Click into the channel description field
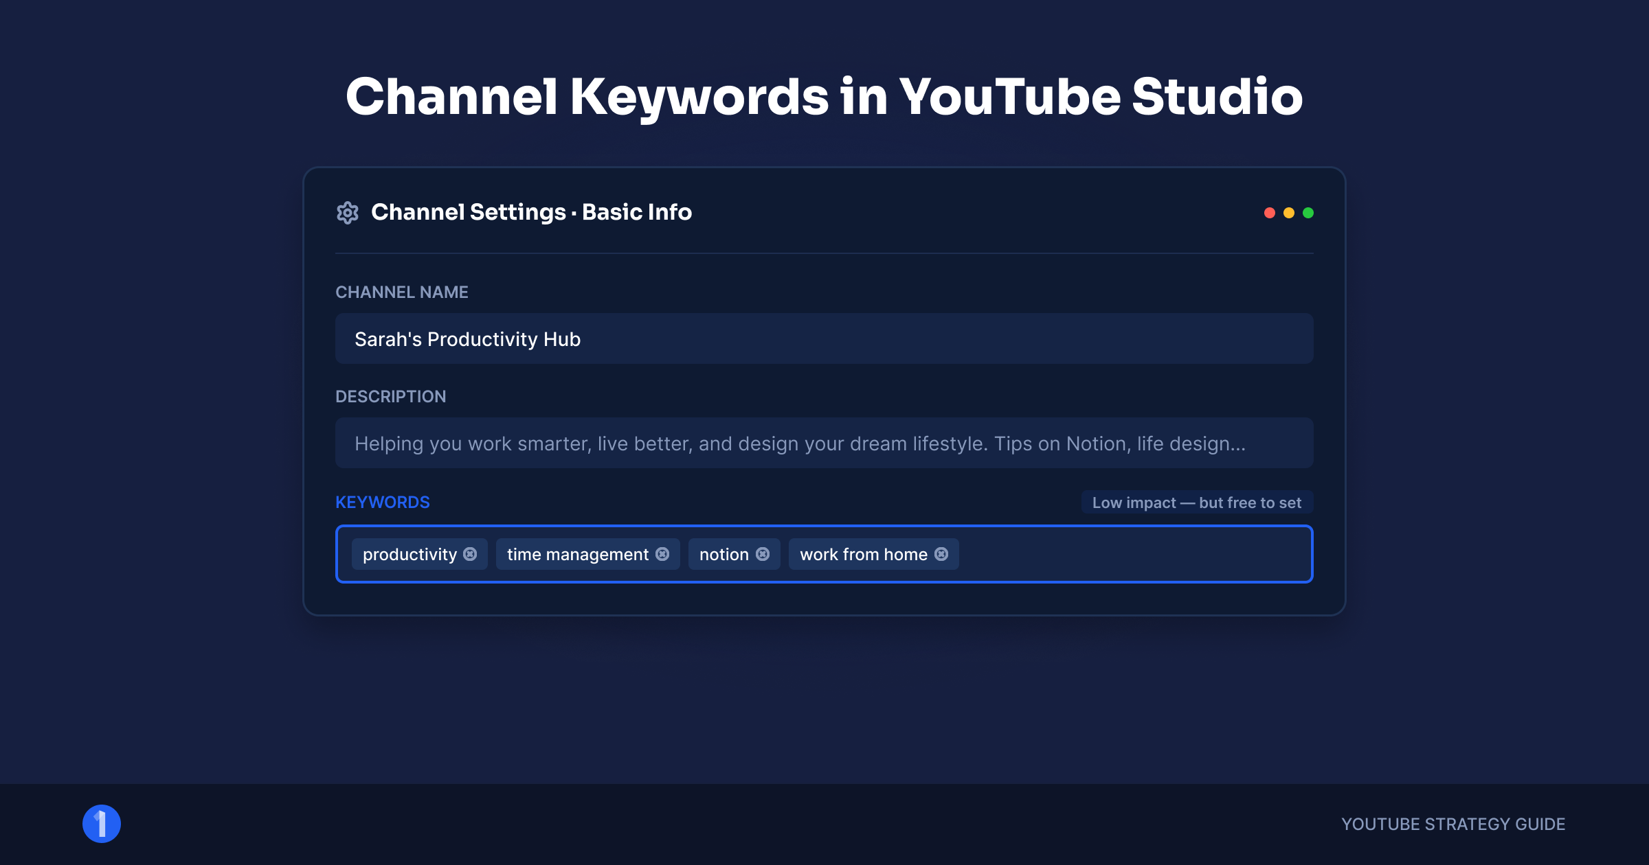1649x865 pixels. 824,443
